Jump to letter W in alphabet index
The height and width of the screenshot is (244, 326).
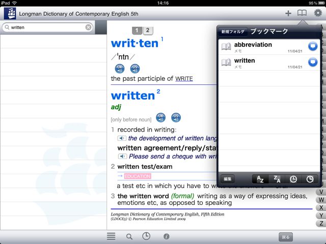point(321,200)
